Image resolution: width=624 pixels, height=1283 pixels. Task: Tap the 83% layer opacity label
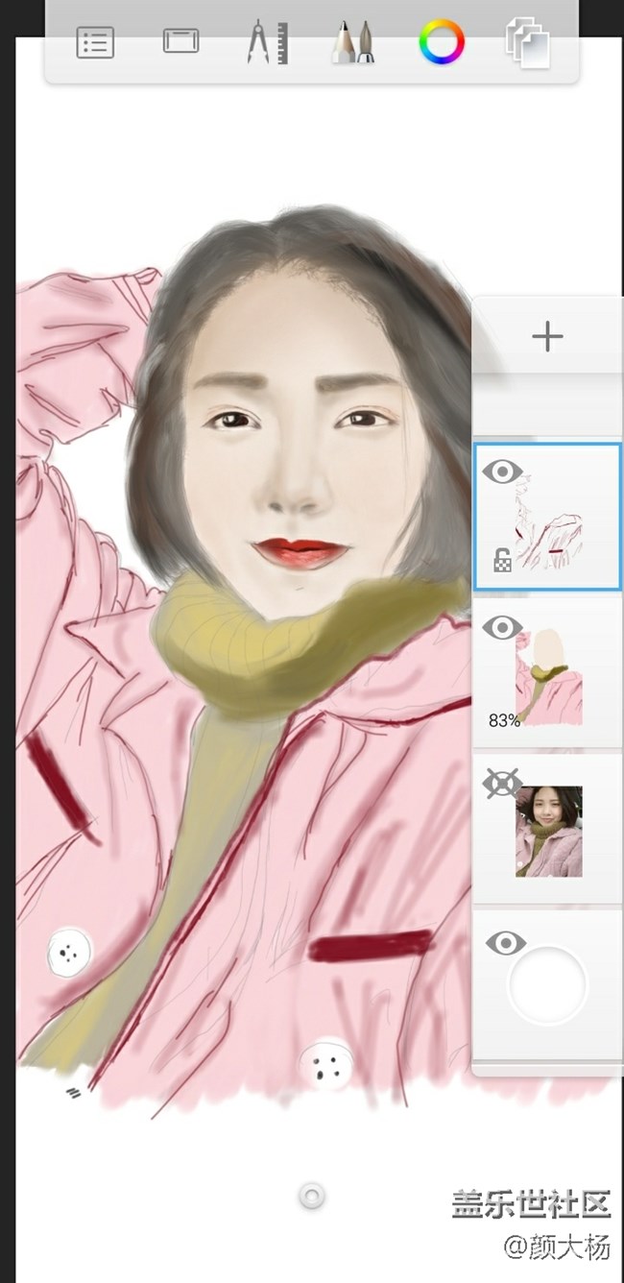[504, 721]
